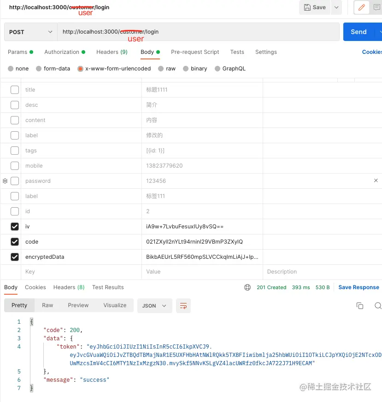
Task: Click the code value 021ZXyll2nYLt94rninl29VBmP3ZXylQ
Action: pos(194,242)
